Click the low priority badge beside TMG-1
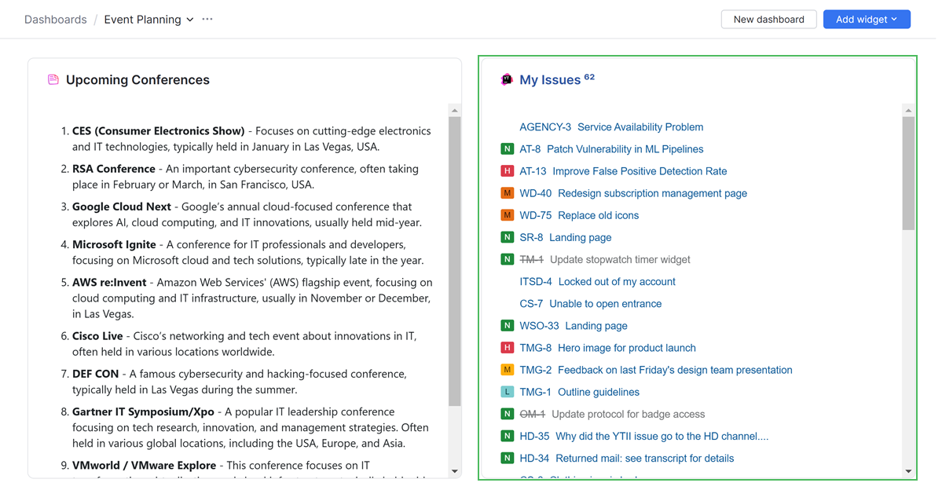This screenshot has width=942, height=501. [x=508, y=391]
